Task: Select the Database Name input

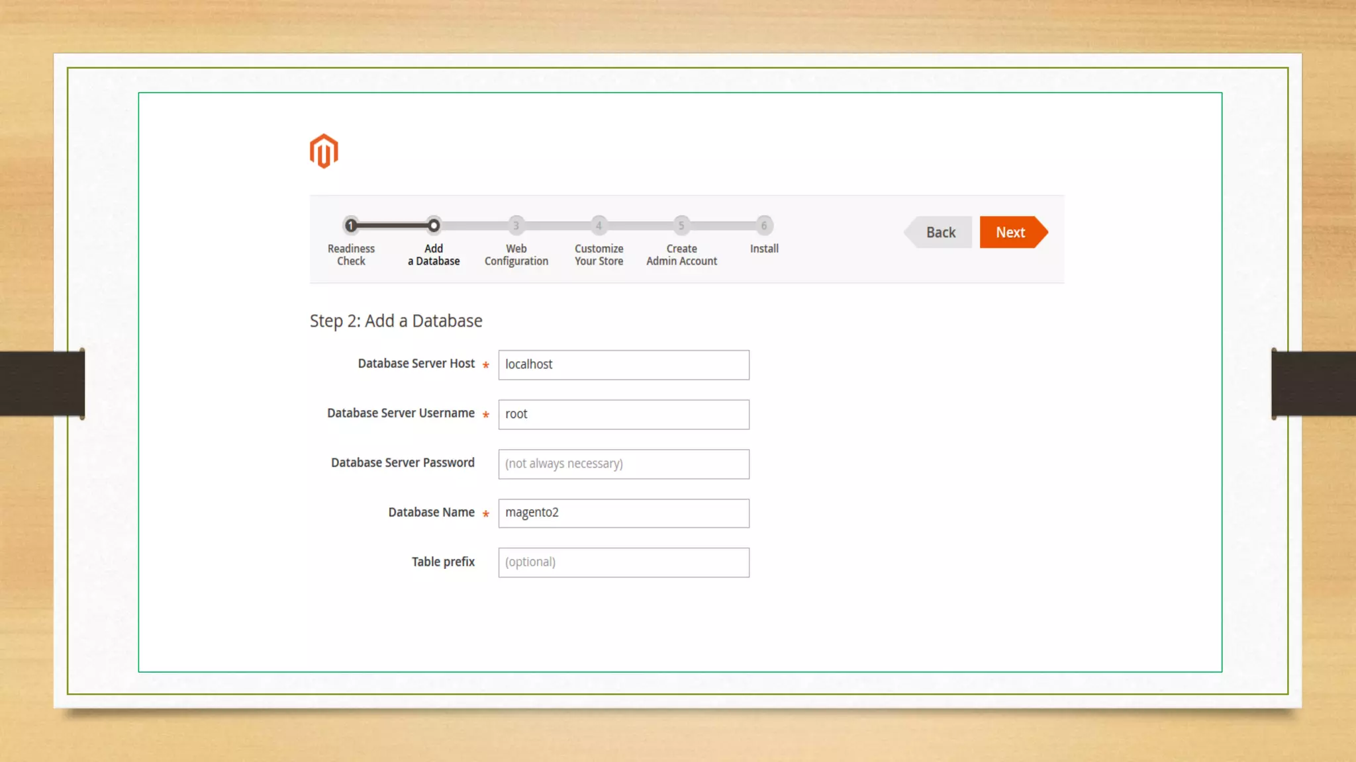Action: (623, 513)
